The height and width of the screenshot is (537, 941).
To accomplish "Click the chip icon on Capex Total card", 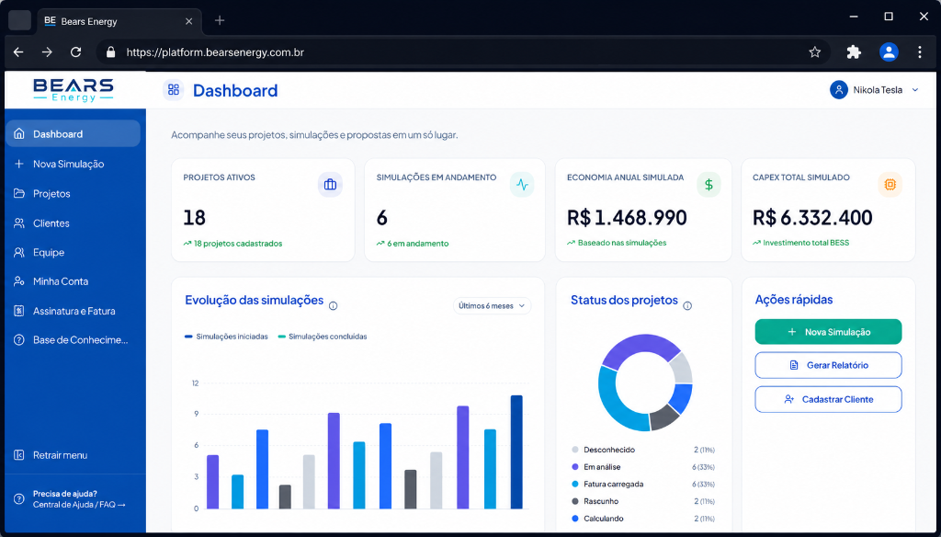I will tap(890, 185).
